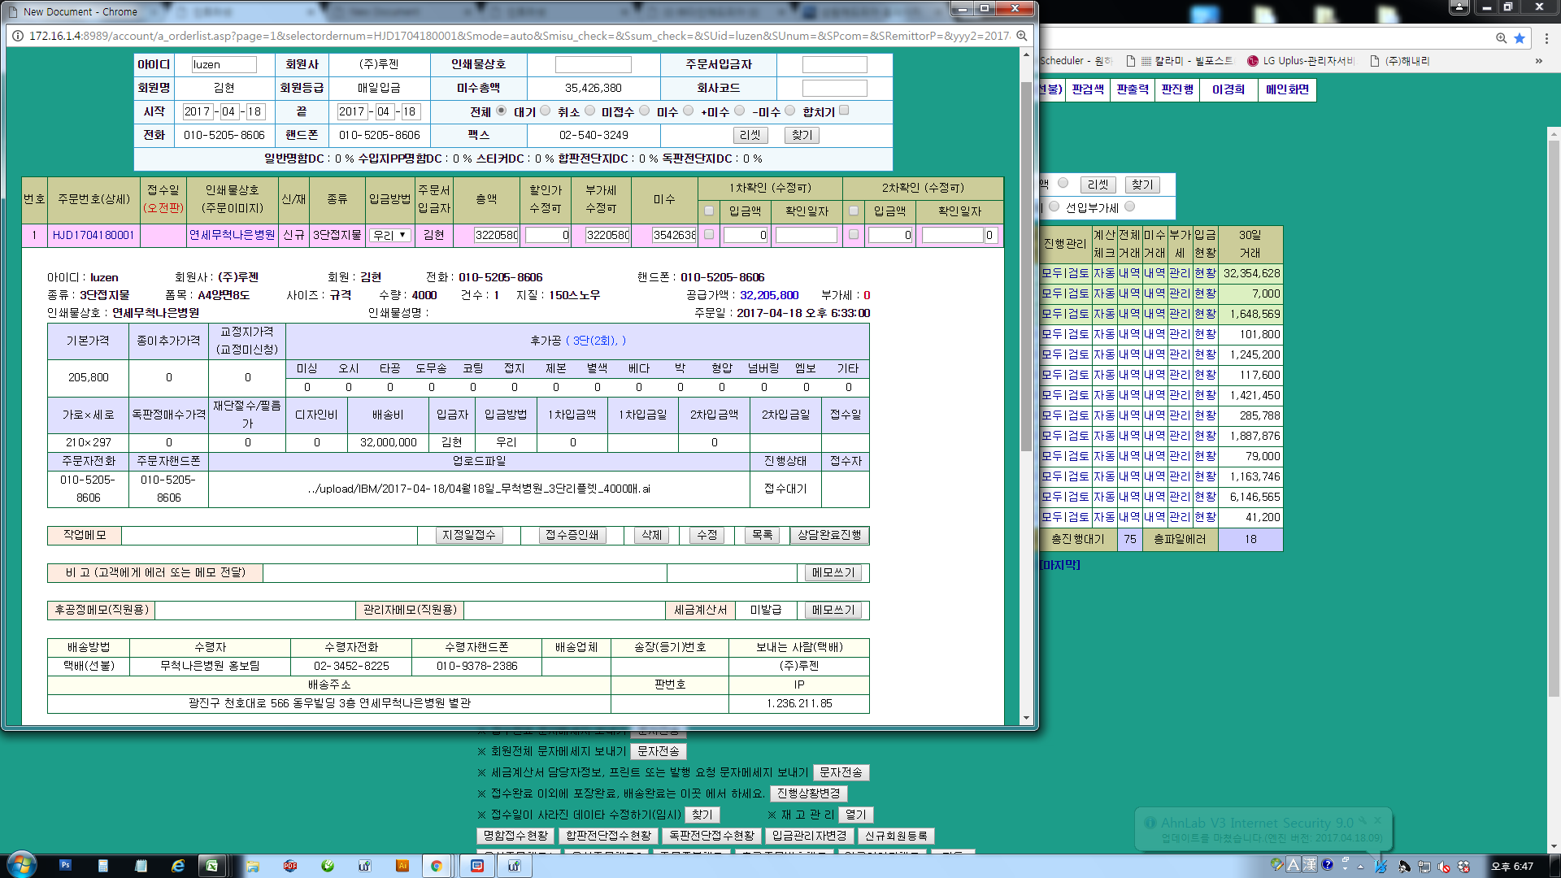Viewport: 1561px width, 878px height.
Task: Click the zoom magnifier in popup address bar
Action: pyautogui.click(x=1022, y=36)
